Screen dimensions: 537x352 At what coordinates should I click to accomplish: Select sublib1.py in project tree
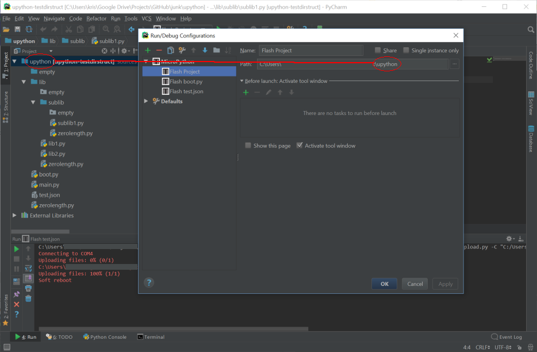click(x=71, y=123)
